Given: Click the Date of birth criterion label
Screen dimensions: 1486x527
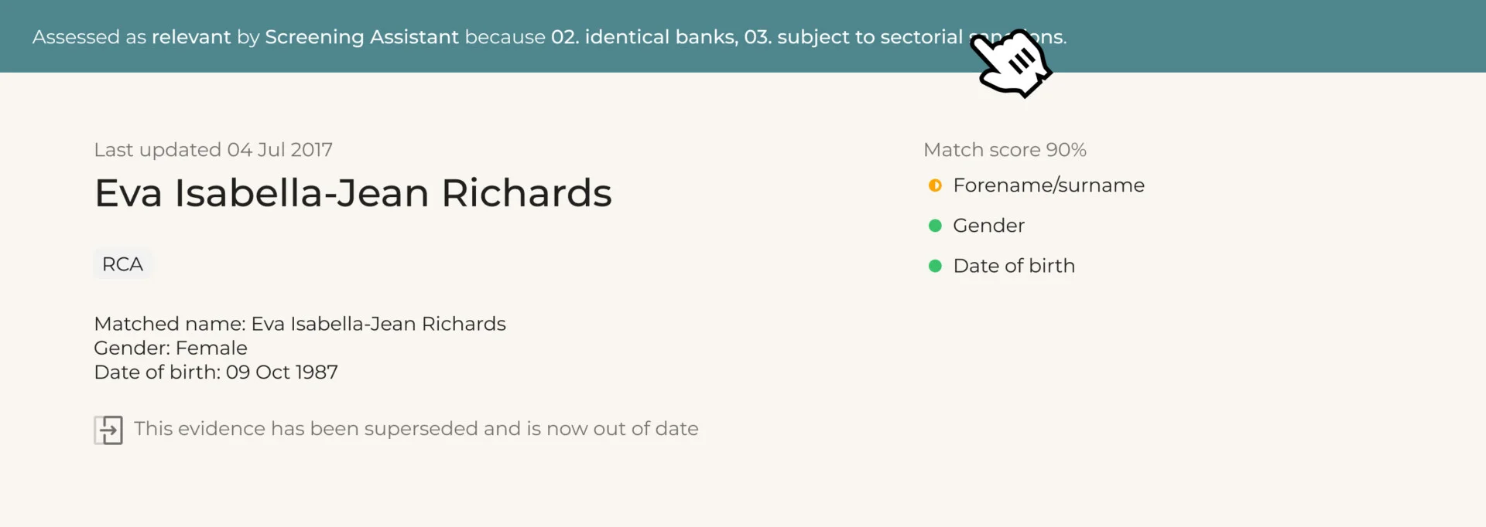Looking at the screenshot, I should coord(1014,266).
